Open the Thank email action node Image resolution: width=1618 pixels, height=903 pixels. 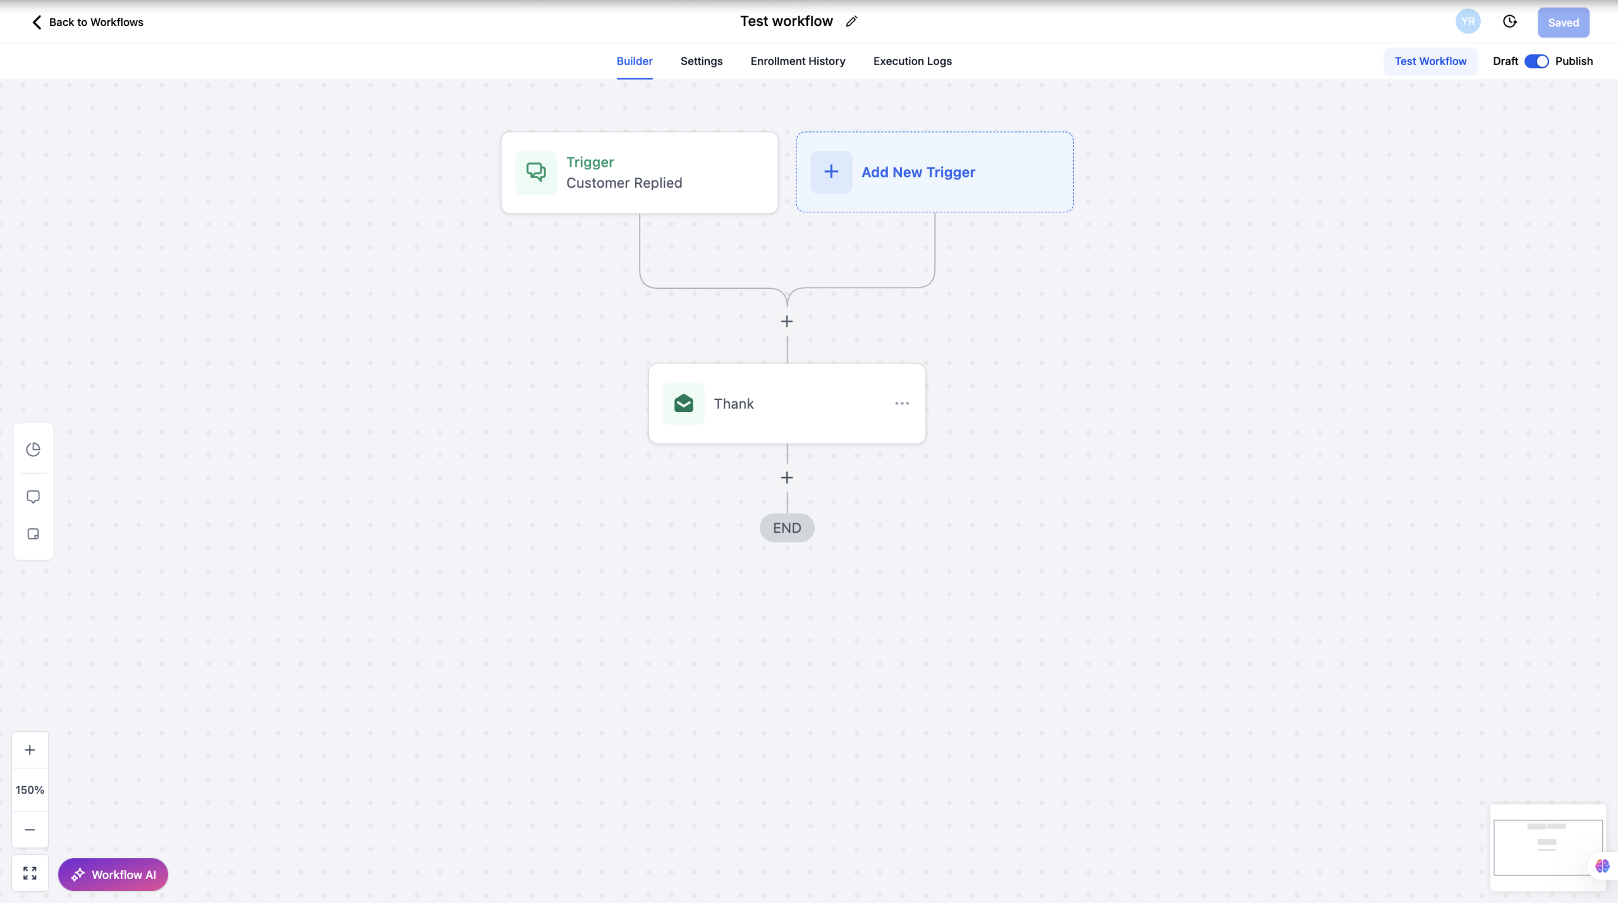787,403
